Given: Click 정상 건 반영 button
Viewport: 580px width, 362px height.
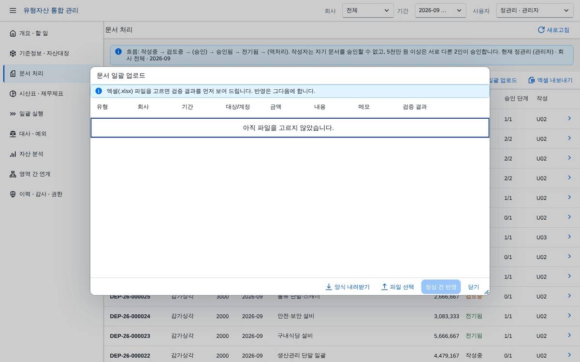Looking at the screenshot, I should pos(441,287).
